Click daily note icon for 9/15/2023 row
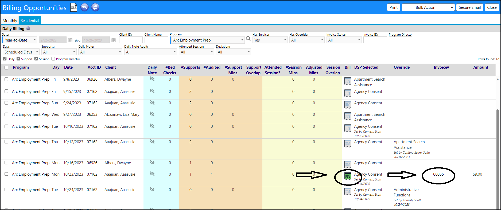The image size is (501, 210). 152,91
